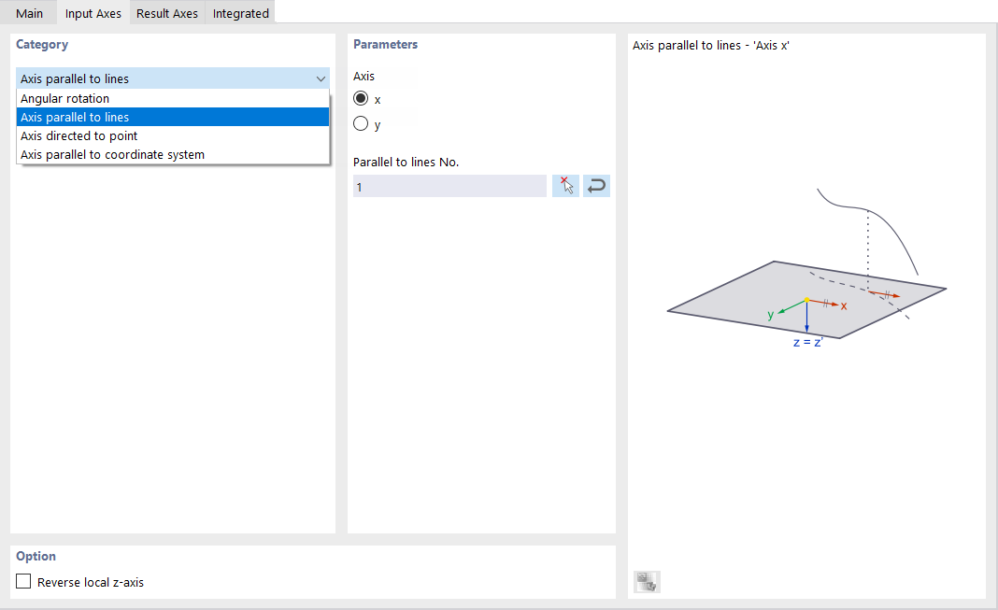
Task: Click the Option section header label
Action: tap(36, 556)
